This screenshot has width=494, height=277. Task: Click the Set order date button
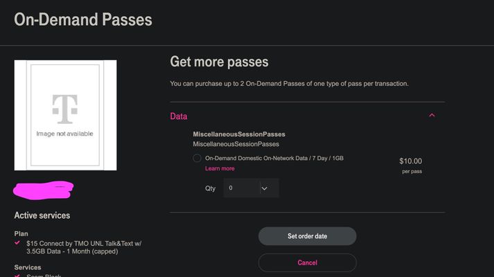click(x=307, y=236)
